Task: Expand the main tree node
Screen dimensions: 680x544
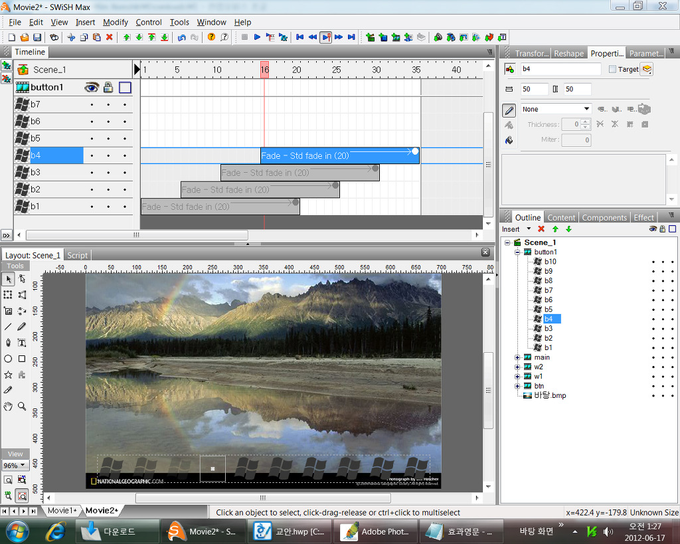Action: (517, 357)
